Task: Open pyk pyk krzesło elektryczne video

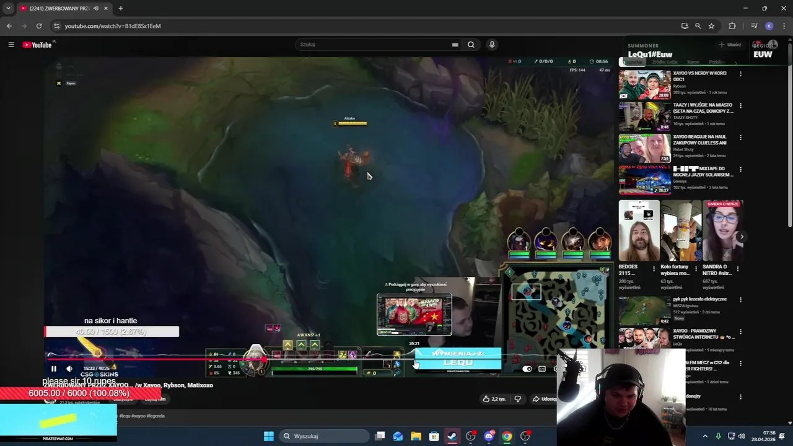Action: coord(645,310)
